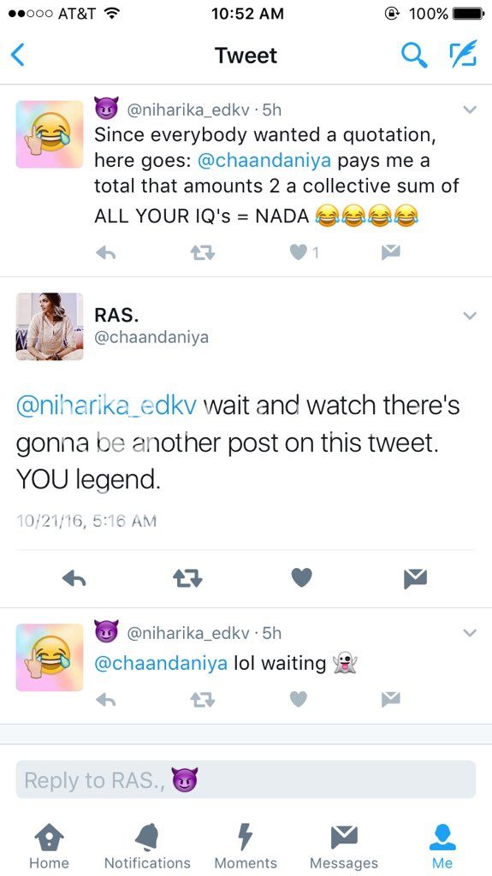Retweet the main RAS. tweet
The image size is (492, 876).
188,578
